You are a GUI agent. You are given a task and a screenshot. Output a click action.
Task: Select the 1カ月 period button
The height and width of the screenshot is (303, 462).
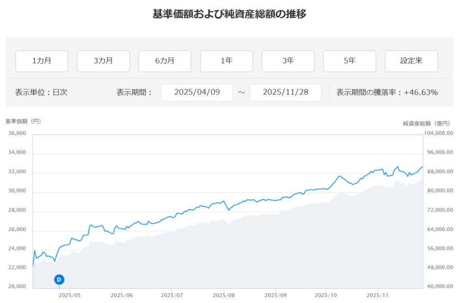(x=42, y=61)
